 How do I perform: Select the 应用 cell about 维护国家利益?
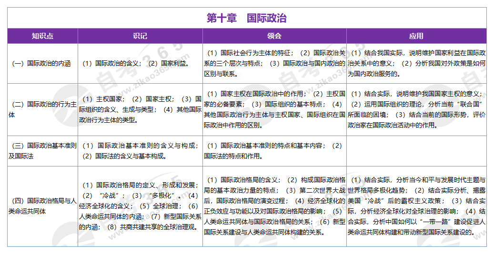tap(416, 63)
